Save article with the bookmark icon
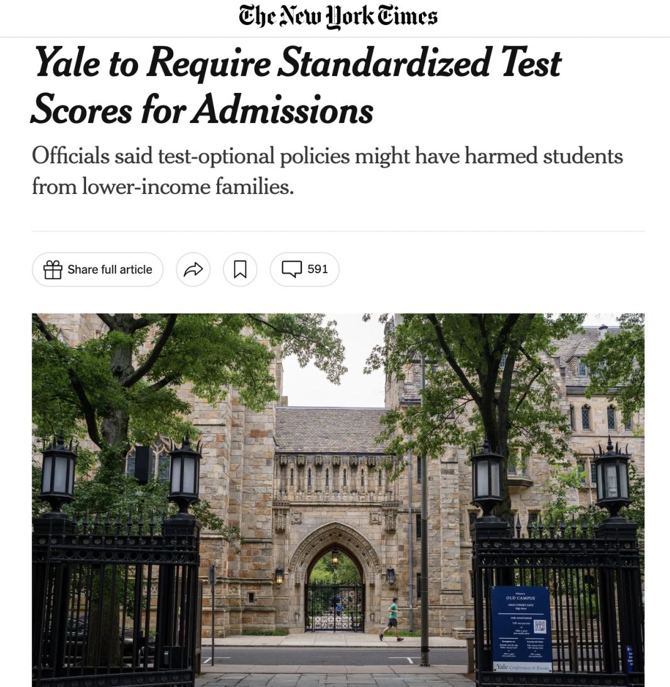The height and width of the screenshot is (687, 670). pyautogui.click(x=240, y=269)
